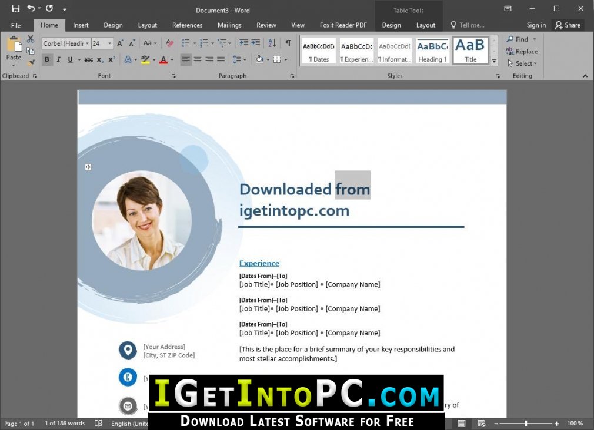Image resolution: width=594 pixels, height=430 pixels.
Task: Open the Change Case Aa dropdown
Action: pyautogui.click(x=149, y=43)
